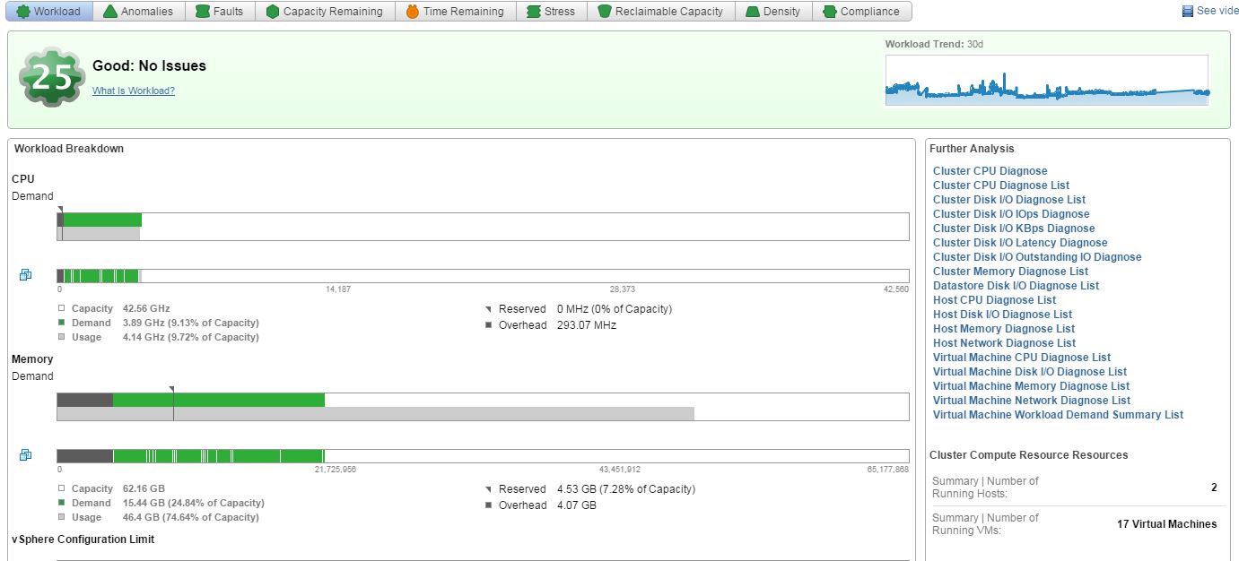
Task: Click the Reserved 4.53 GB entry
Action: (x=589, y=489)
